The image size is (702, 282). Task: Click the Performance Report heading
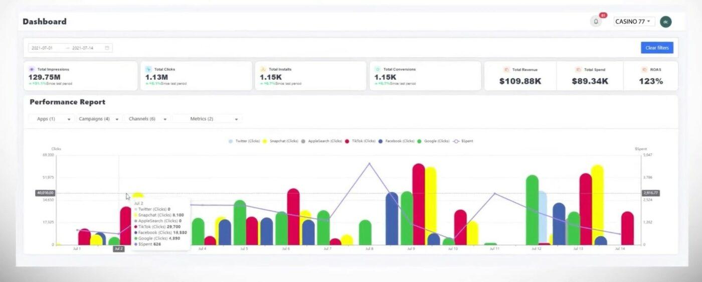point(67,102)
